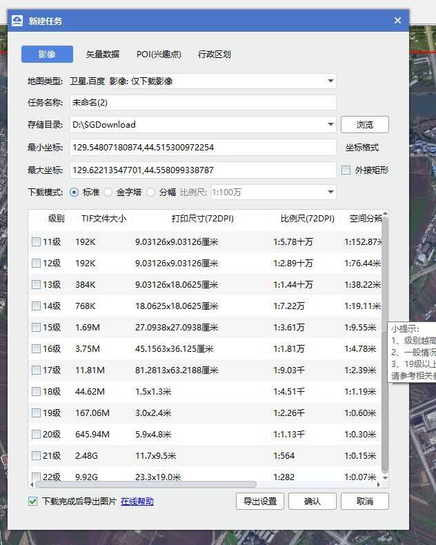Check the 20级 level checkbox

[x=36, y=434]
